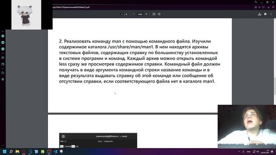The height and width of the screenshot is (155, 276).
Task: Click the fit-to-page icon in PDF toolbar
Action: (154, 14)
